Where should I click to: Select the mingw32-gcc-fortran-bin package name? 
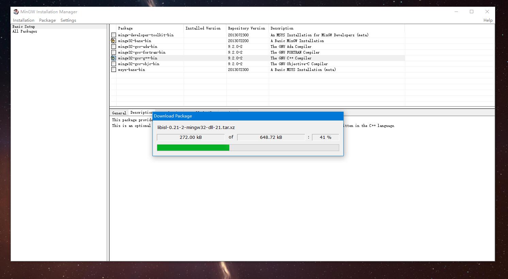click(142, 52)
